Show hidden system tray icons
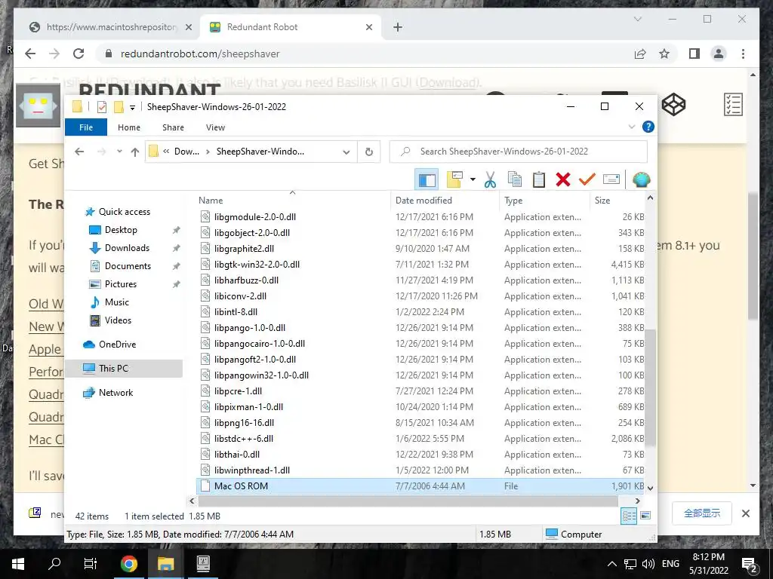This screenshot has height=579, width=773. point(611,564)
